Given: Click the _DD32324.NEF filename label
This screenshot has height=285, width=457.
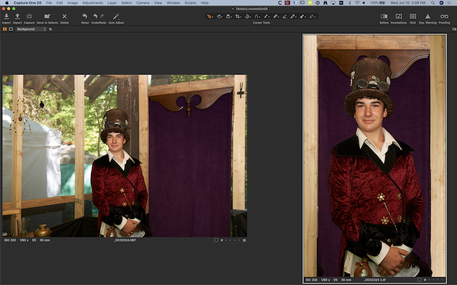Looking at the screenshot, I should 125,240.
